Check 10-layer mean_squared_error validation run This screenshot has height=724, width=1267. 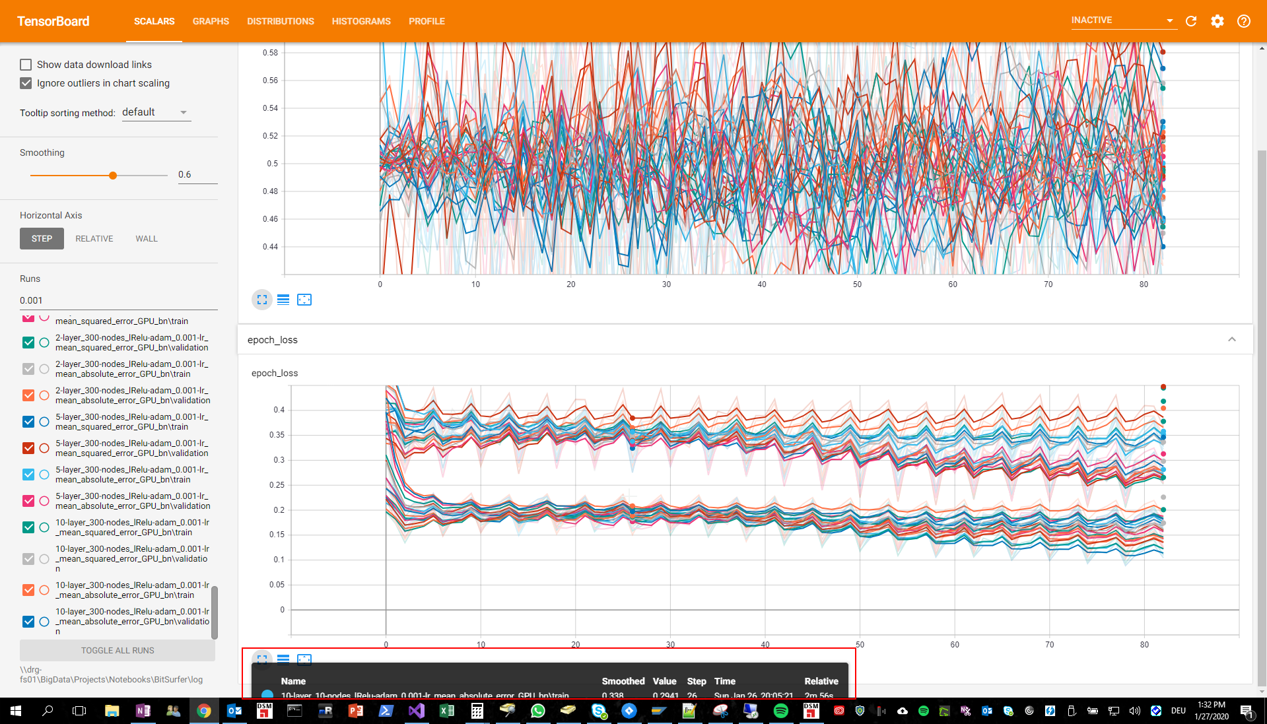pyautogui.click(x=28, y=559)
